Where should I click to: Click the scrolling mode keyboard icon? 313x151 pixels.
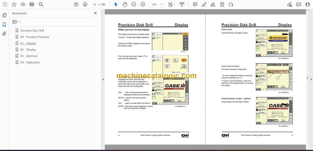point(182,5)
